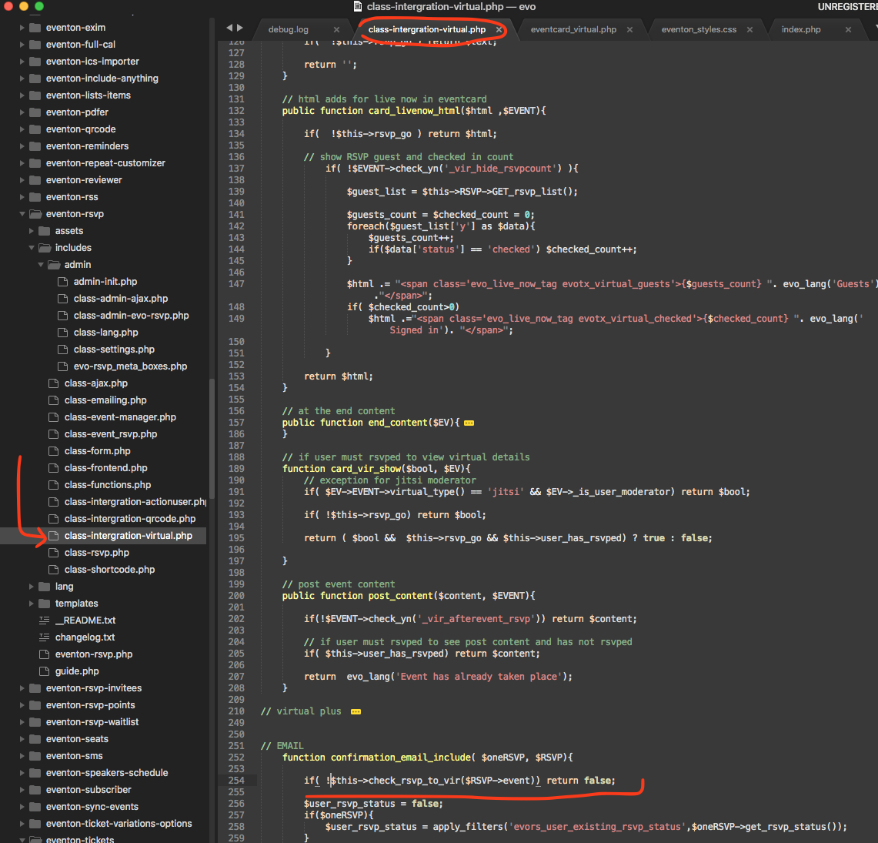The width and height of the screenshot is (878, 843).
Task: Close the eventon_styles.css tab
Action: coord(749,30)
